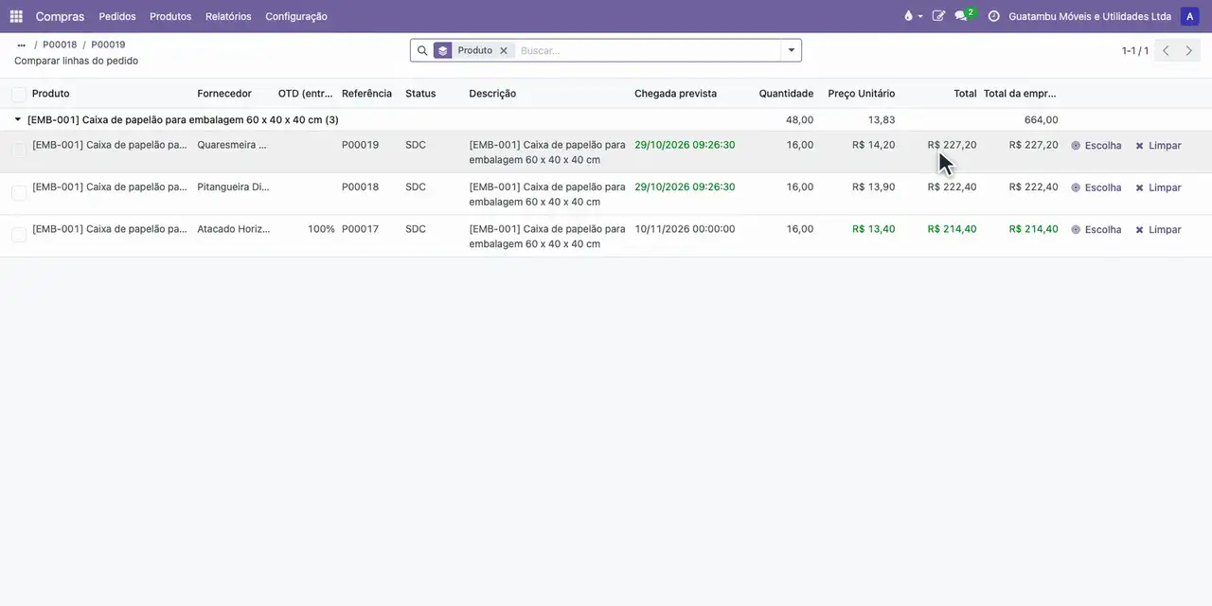Open the Relatórios menu
The width and height of the screenshot is (1212, 606).
point(228,16)
